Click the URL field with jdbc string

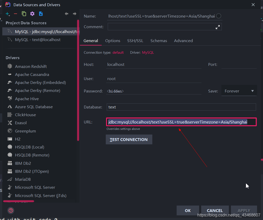tap(181, 122)
